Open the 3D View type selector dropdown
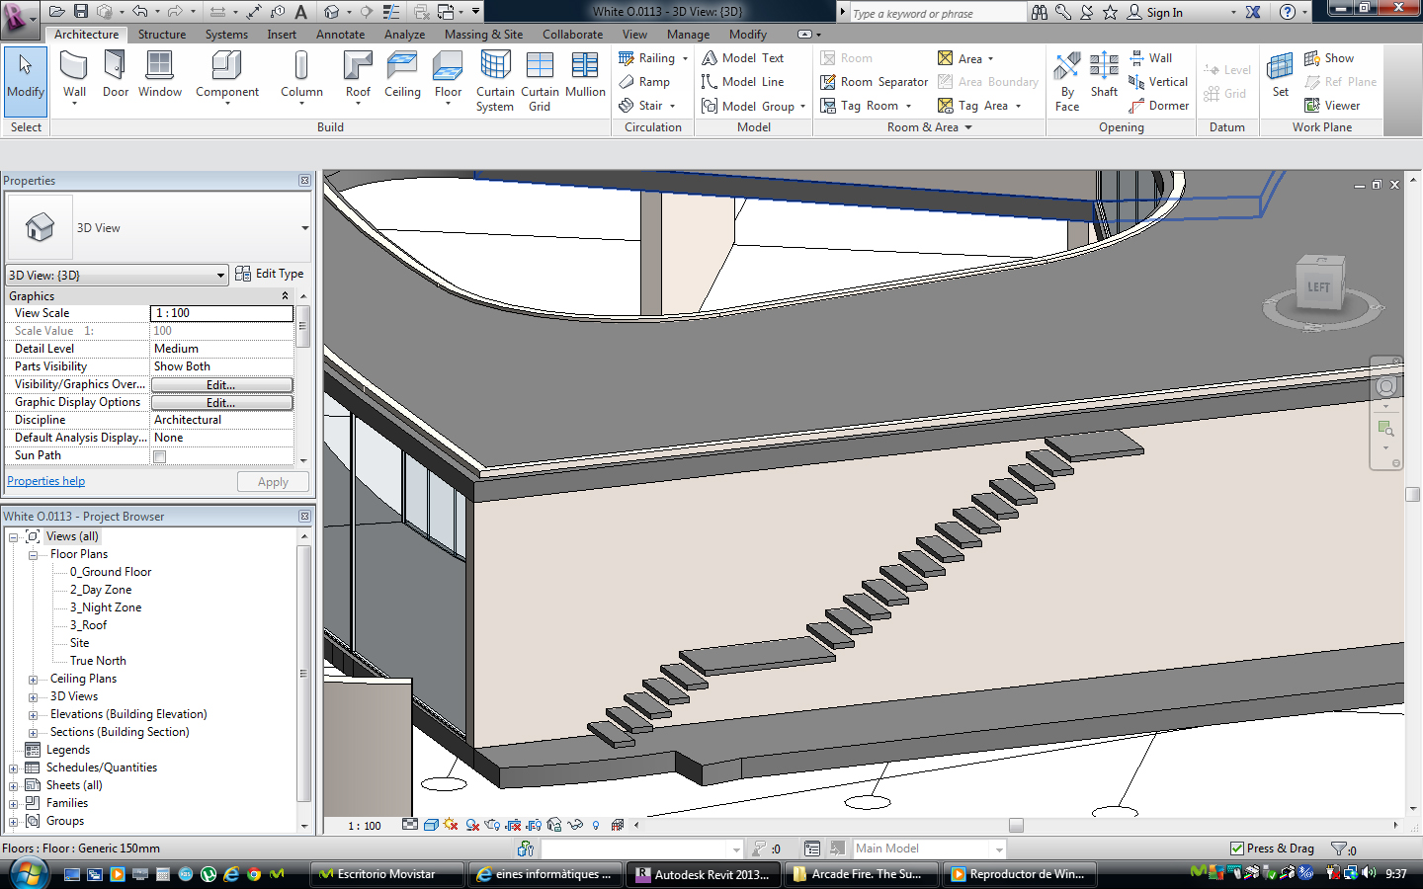The height and width of the screenshot is (889, 1423). pos(219,274)
